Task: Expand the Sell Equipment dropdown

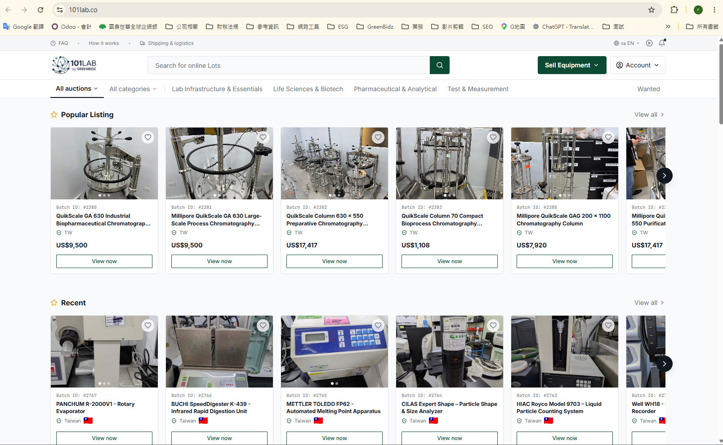Action: 572,65
